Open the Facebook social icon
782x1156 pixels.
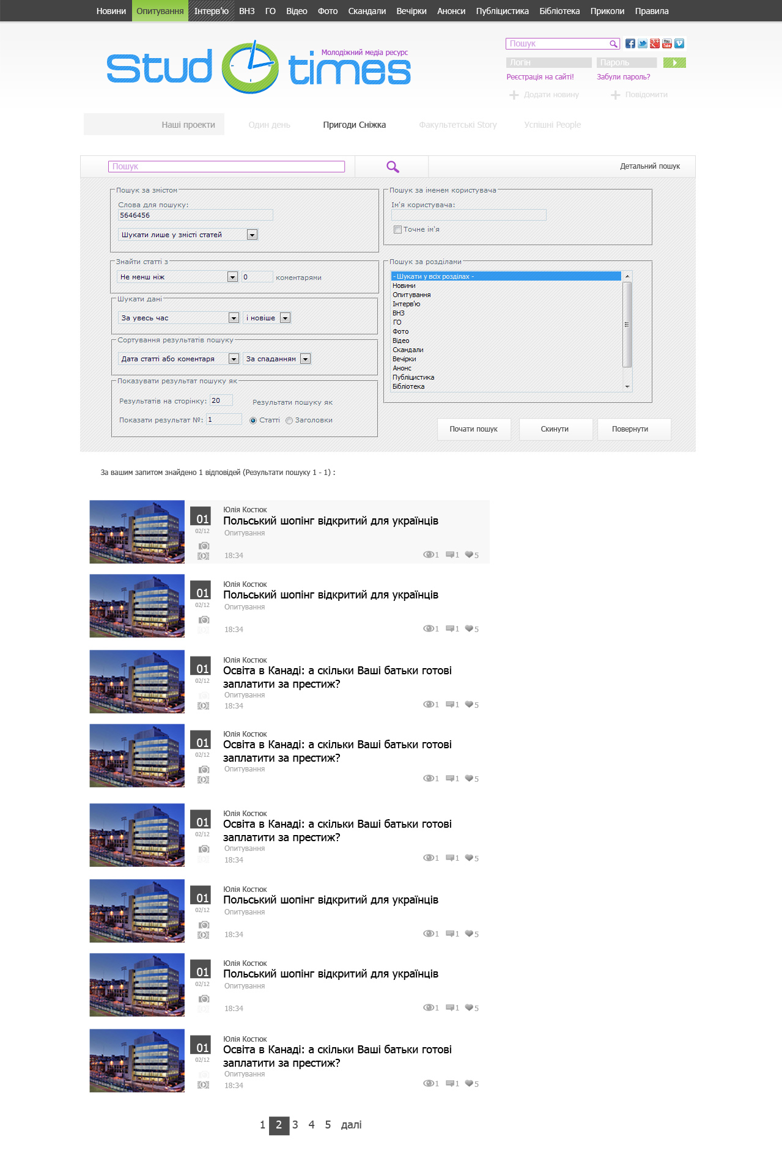click(630, 43)
